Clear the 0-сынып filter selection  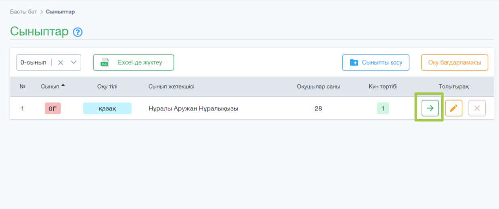click(x=61, y=63)
